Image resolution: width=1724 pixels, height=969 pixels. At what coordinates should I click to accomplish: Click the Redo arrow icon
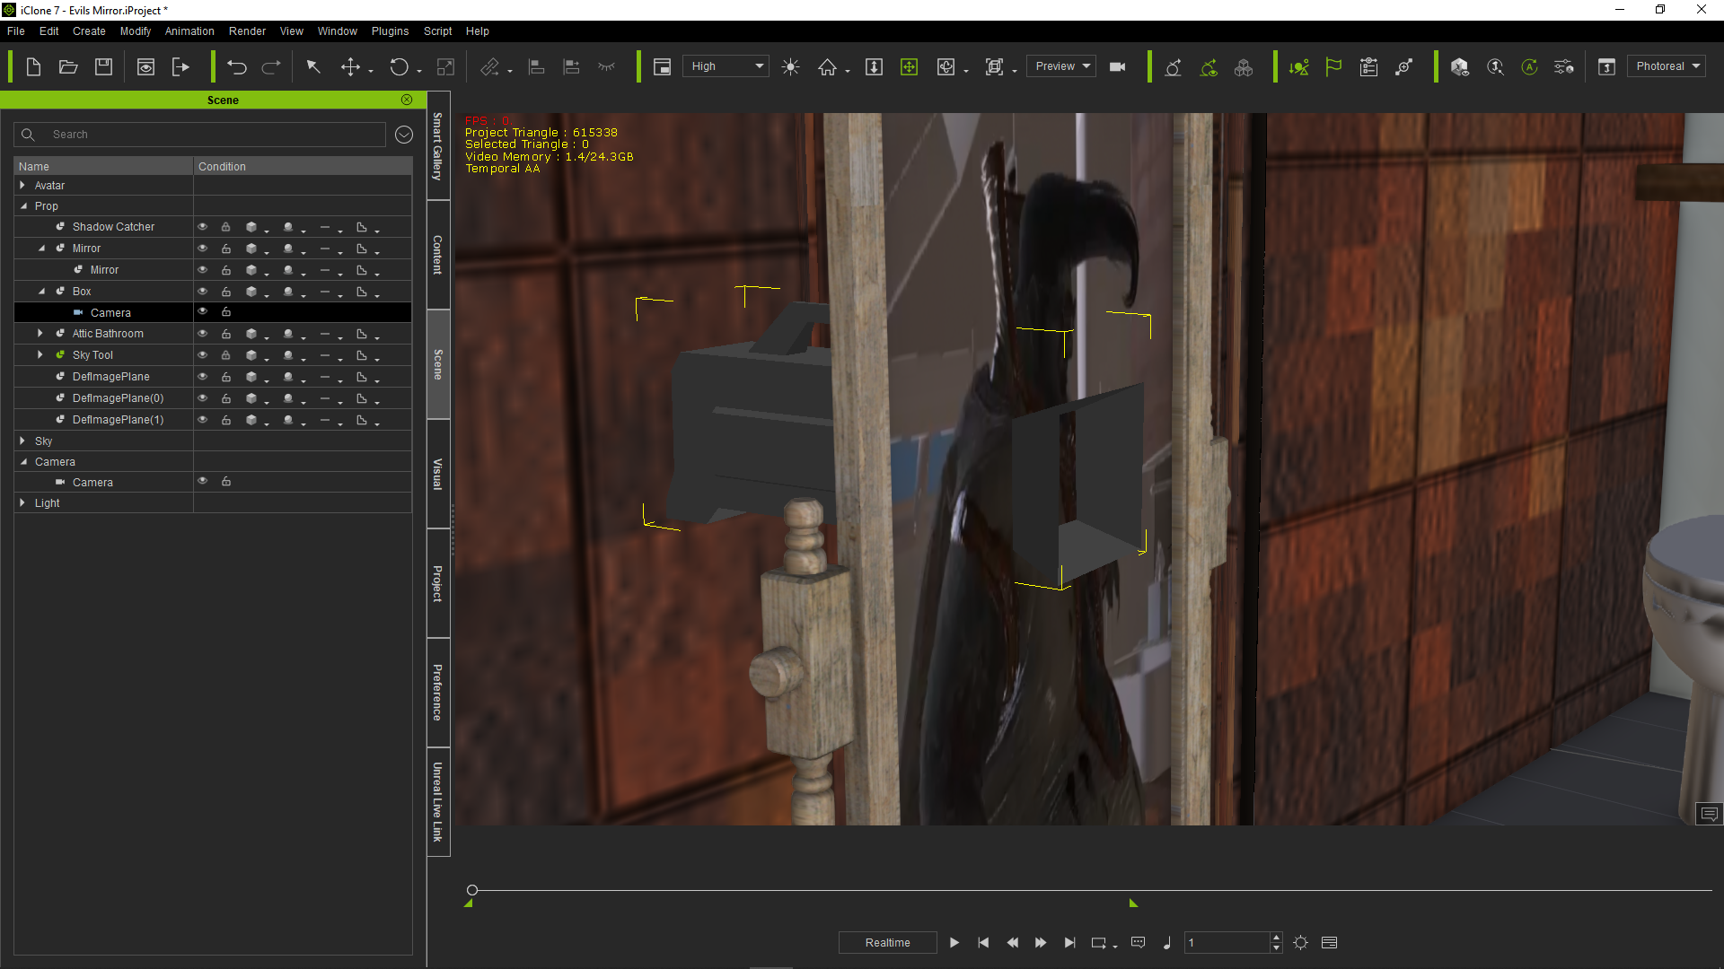[271, 66]
